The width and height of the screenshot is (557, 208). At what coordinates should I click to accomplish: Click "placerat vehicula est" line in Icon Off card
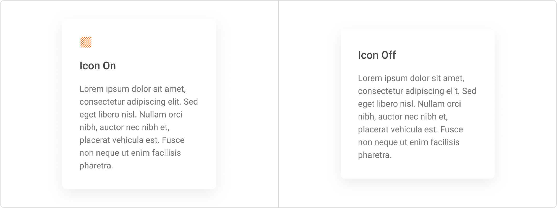(410, 129)
